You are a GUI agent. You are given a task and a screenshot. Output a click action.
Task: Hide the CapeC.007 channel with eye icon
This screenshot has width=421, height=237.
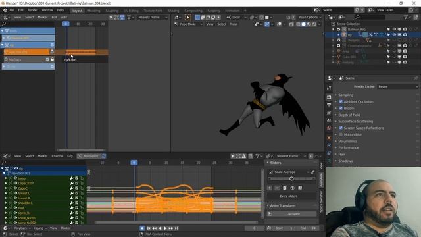click(15, 183)
